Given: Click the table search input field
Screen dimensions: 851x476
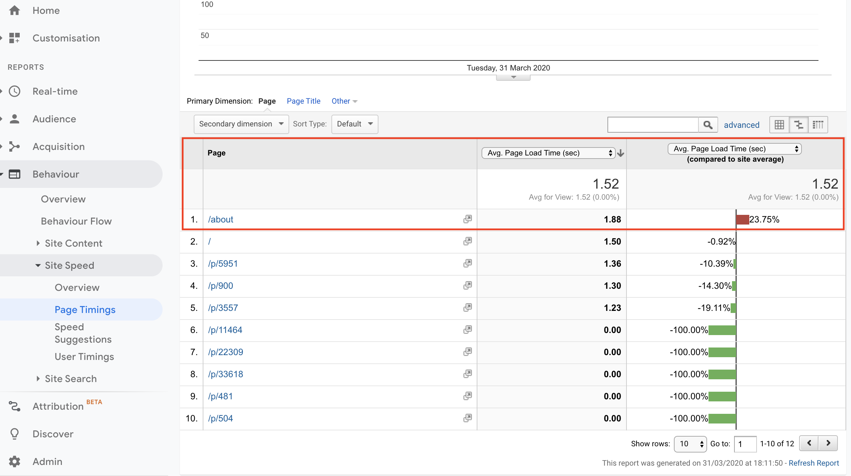Looking at the screenshot, I should pyautogui.click(x=652, y=125).
